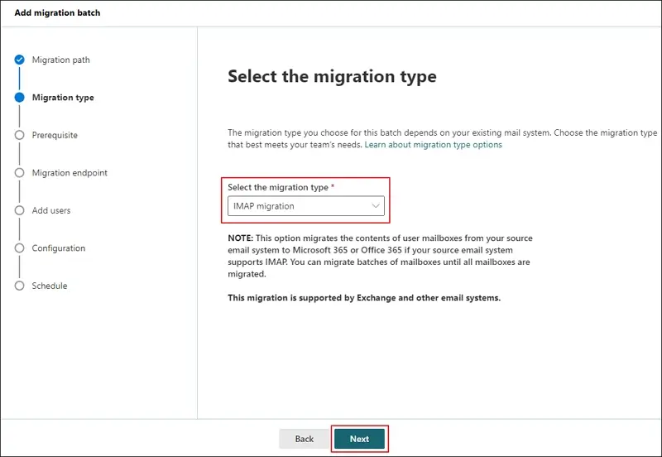Click the 'Select the migration type *' field label
This screenshot has width=662, height=457.
[x=281, y=187]
